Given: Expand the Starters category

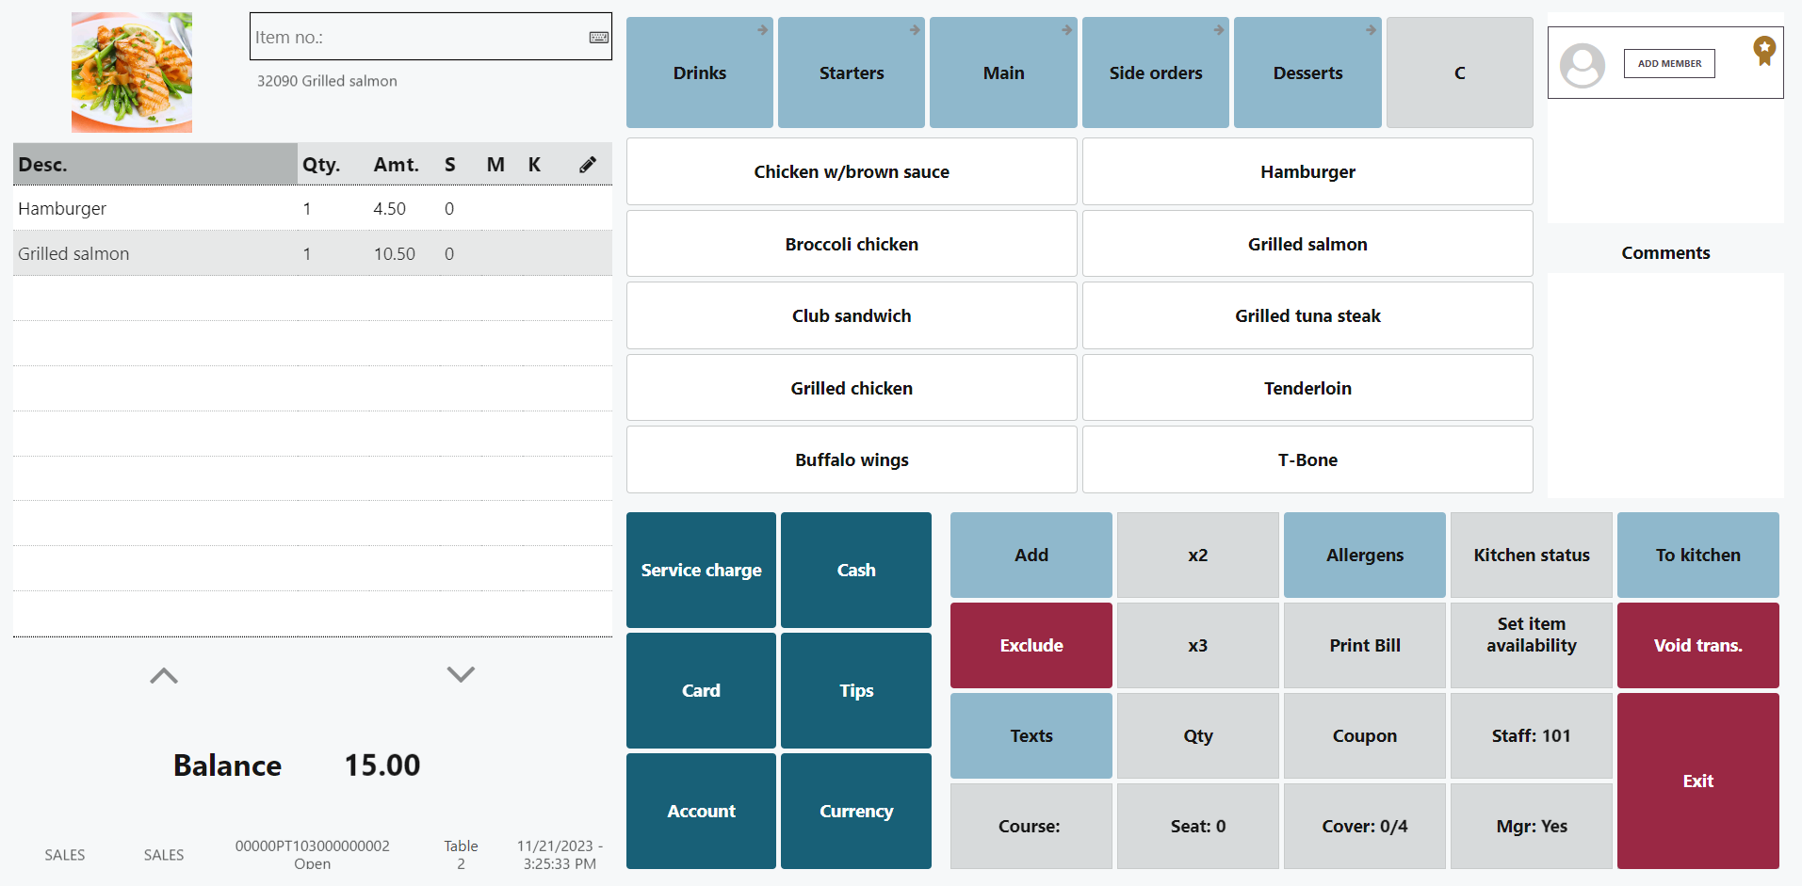Looking at the screenshot, I should coord(852,72).
